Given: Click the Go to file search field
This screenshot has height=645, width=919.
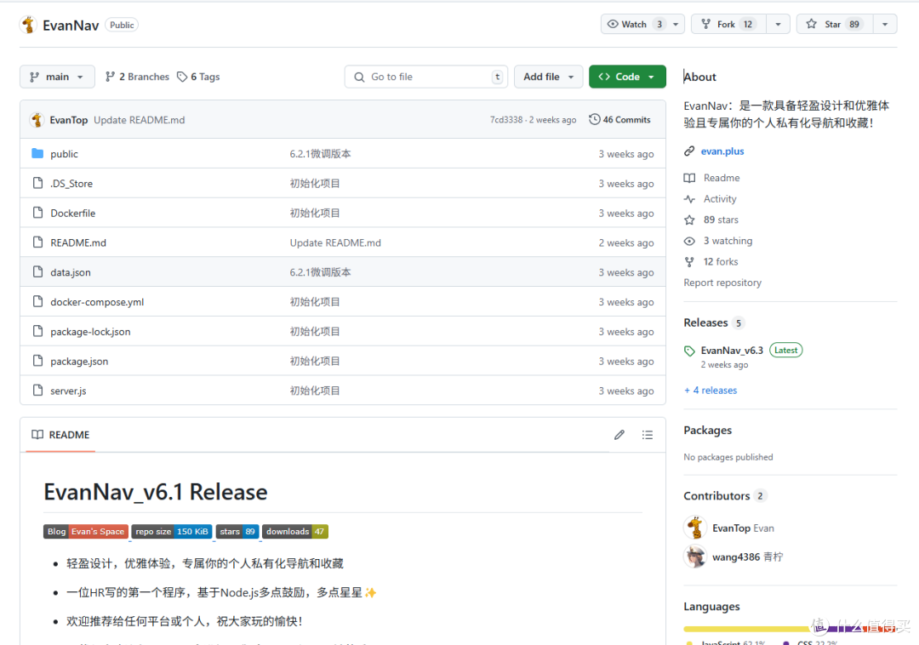Looking at the screenshot, I should (x=426, y=77).
